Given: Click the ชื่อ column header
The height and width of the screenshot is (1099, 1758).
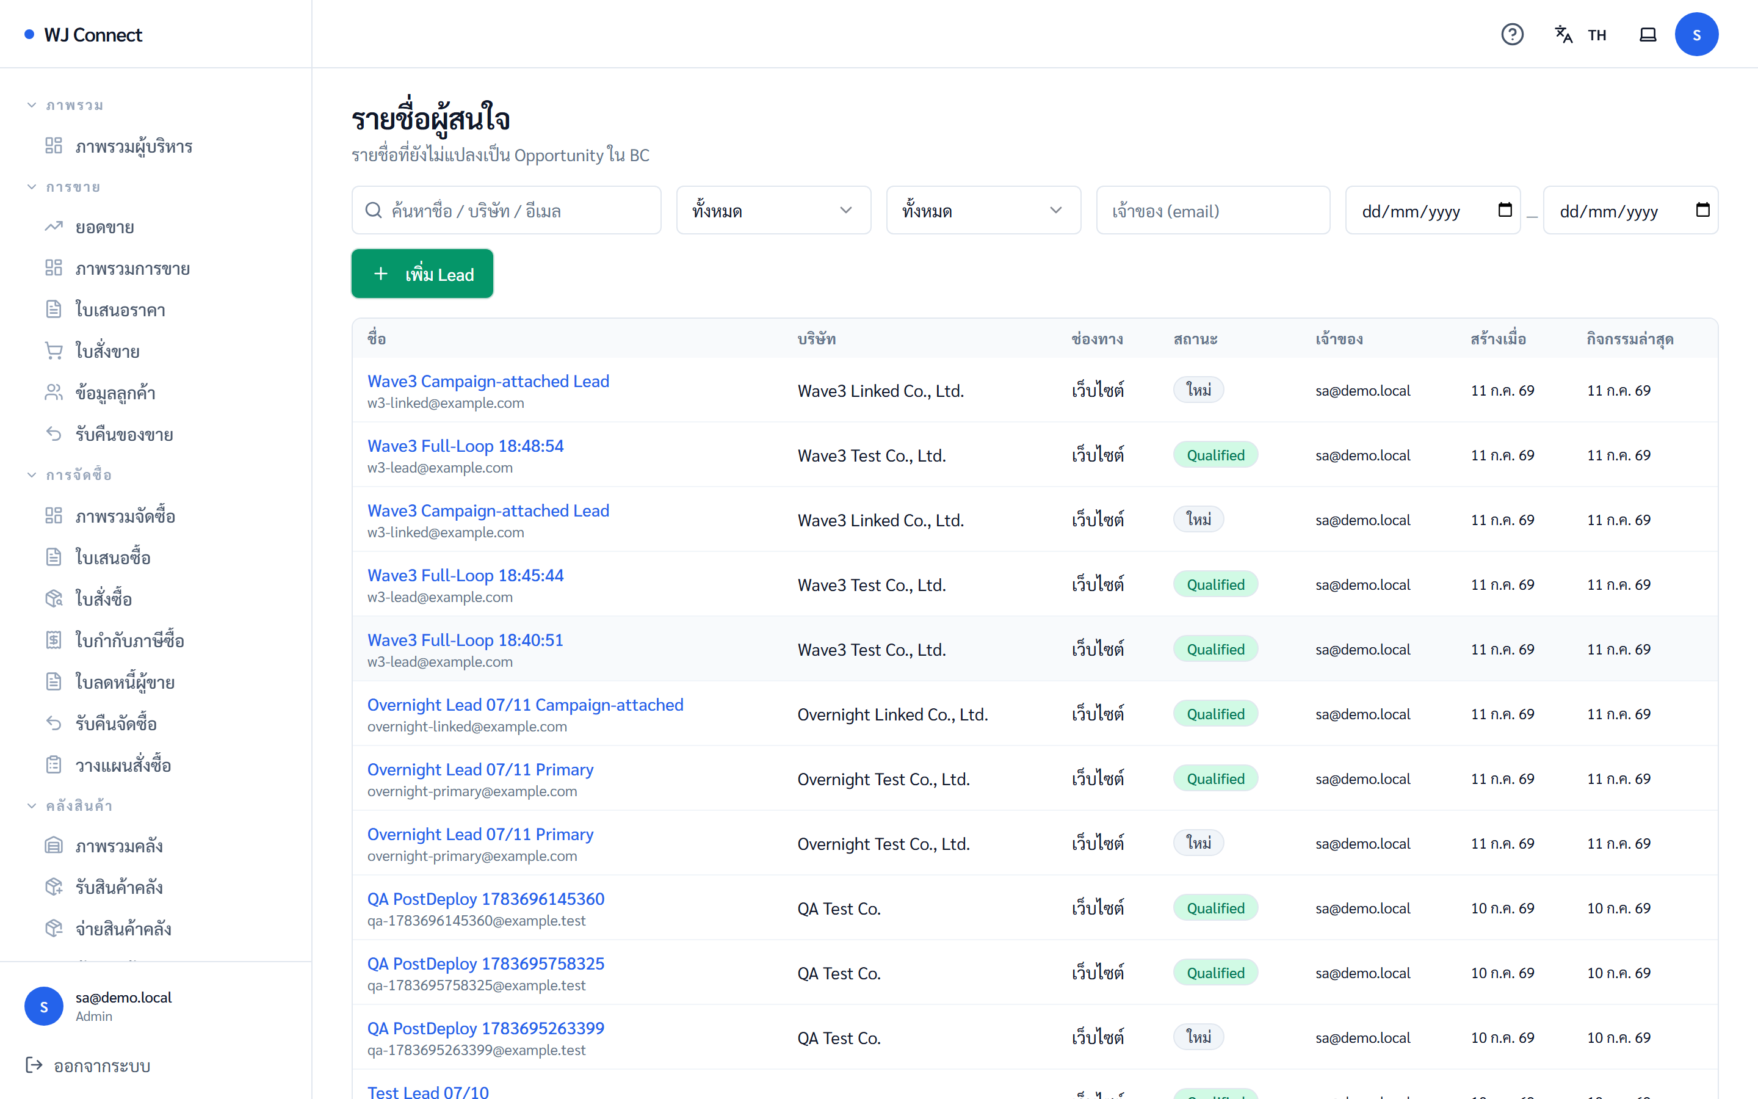Looking at the screenshot, I should tap(376, 339).
